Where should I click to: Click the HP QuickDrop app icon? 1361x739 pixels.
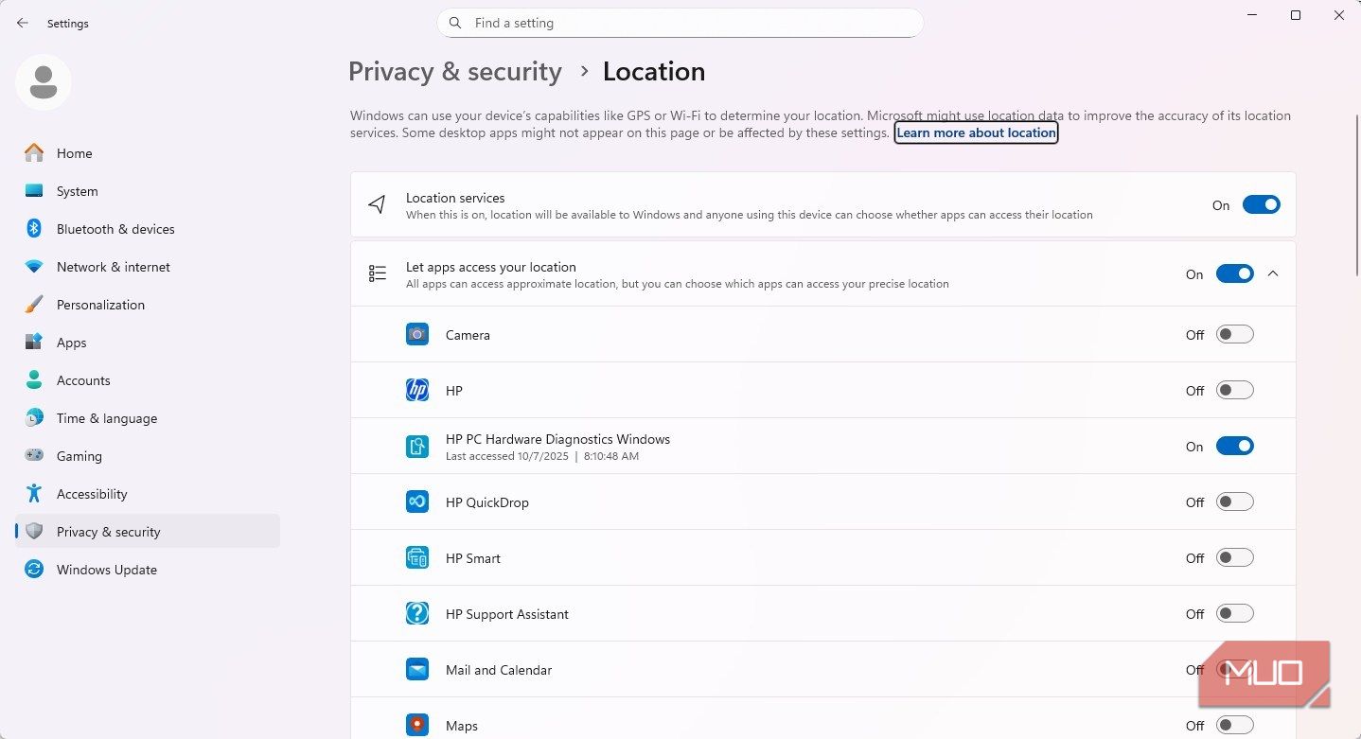417,502
